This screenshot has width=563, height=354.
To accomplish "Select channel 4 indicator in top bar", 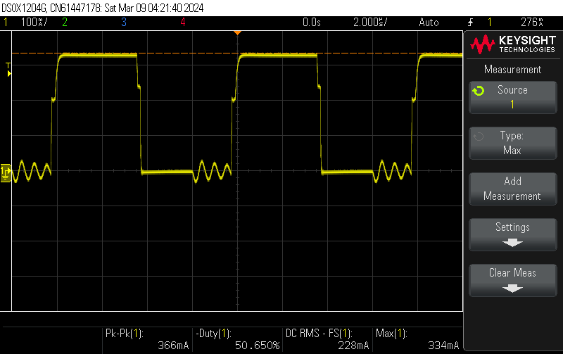I will pyautogui.click(x=183, y=23).
